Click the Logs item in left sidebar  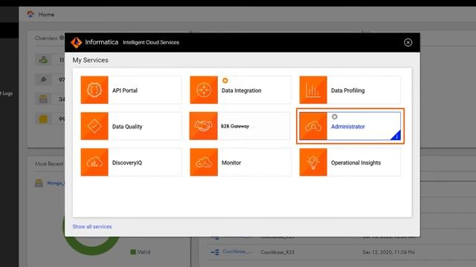pos(7,93)
